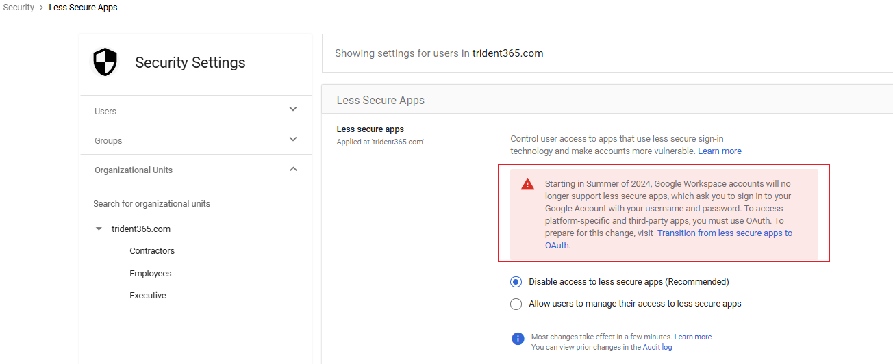Select Allow users to manage their access

click(x=516, y=304)
